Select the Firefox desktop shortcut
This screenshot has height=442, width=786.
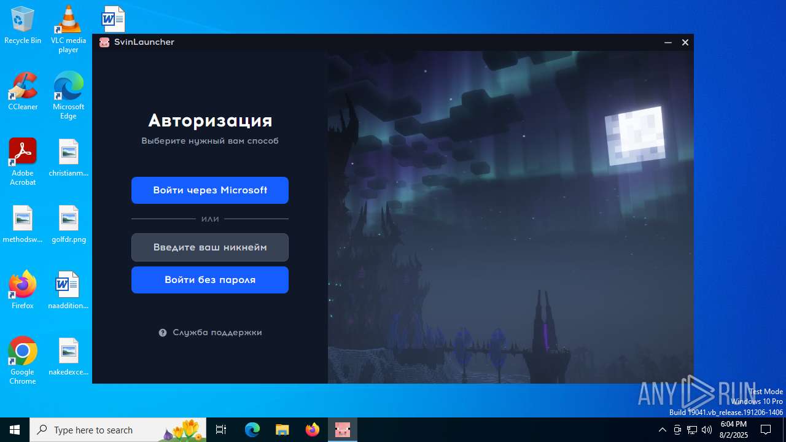click(x=23, y=290)
